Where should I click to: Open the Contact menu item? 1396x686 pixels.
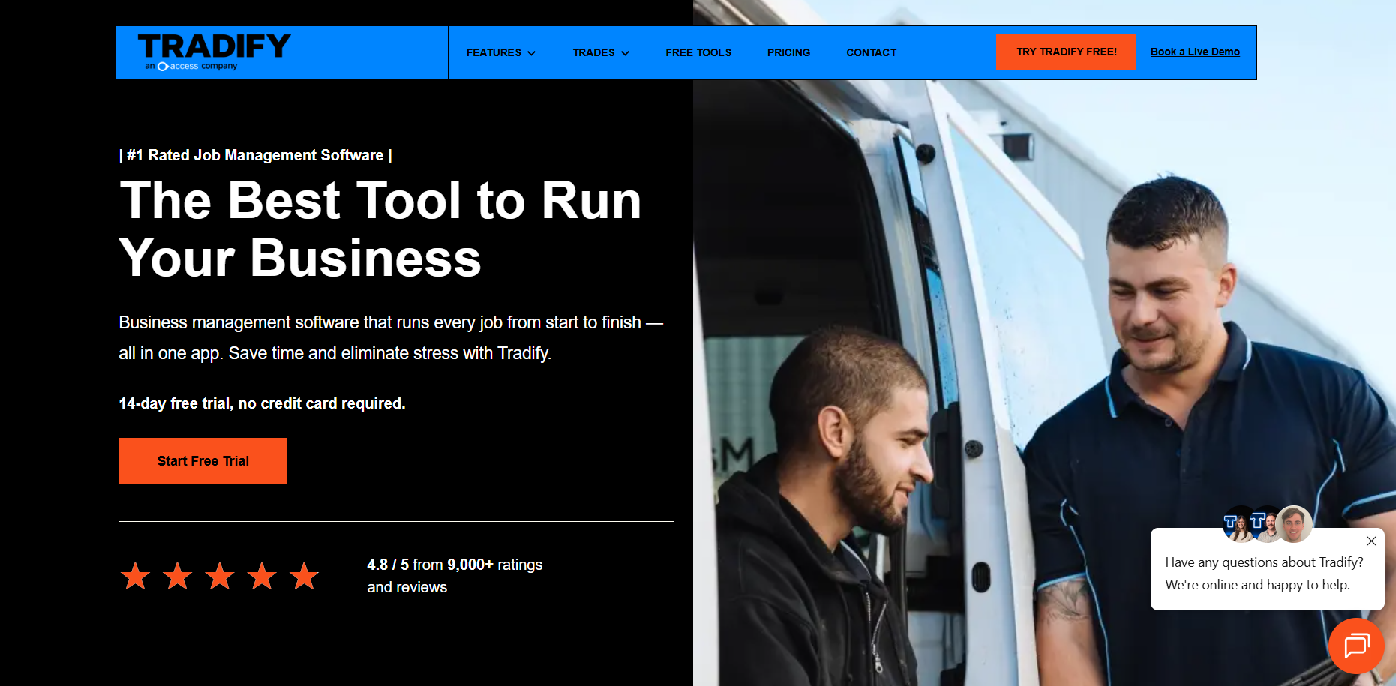[871, 52]
